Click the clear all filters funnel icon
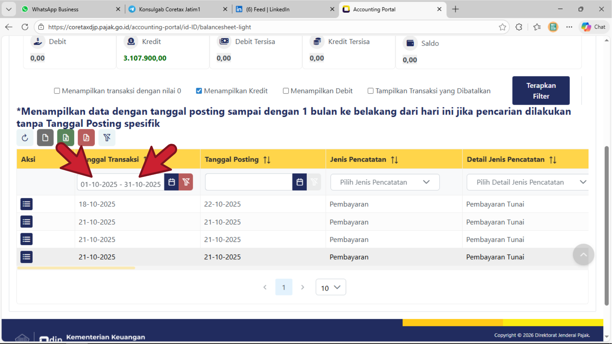 tap(107, 138)
